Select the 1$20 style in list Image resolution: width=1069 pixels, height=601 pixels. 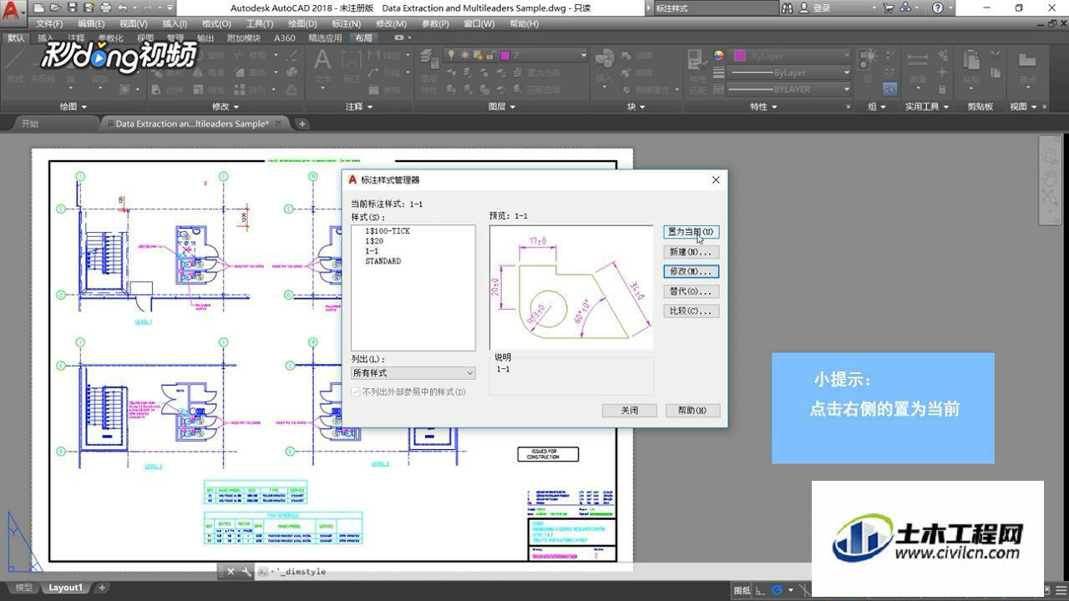coord(374,241)
